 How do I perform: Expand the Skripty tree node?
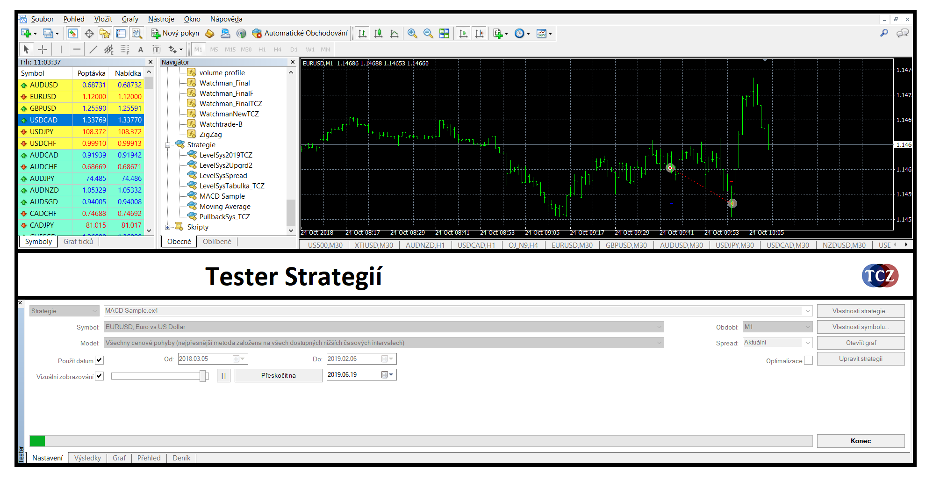click(168, 227)
